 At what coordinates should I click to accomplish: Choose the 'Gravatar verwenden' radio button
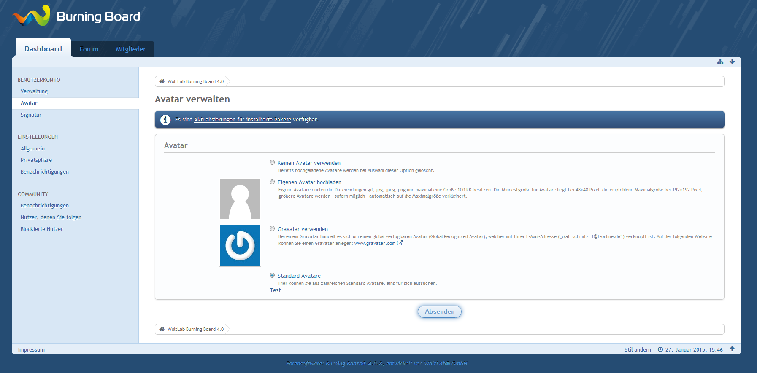point(272,229)
